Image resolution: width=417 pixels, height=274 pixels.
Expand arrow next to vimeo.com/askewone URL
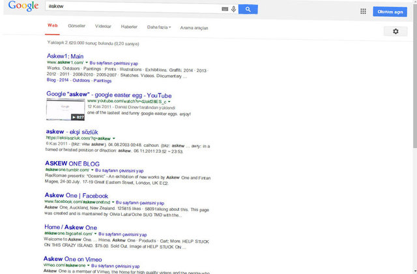click(89, 266)
